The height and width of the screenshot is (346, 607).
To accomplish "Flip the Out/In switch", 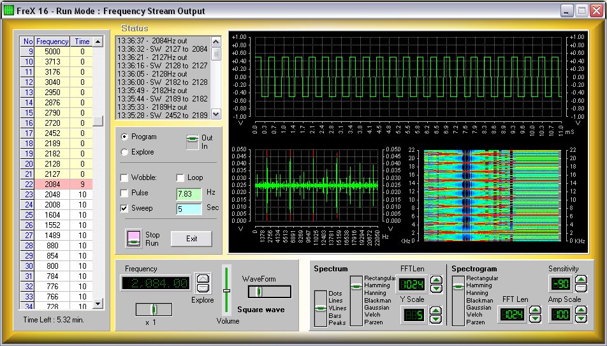I will [193, 142].
